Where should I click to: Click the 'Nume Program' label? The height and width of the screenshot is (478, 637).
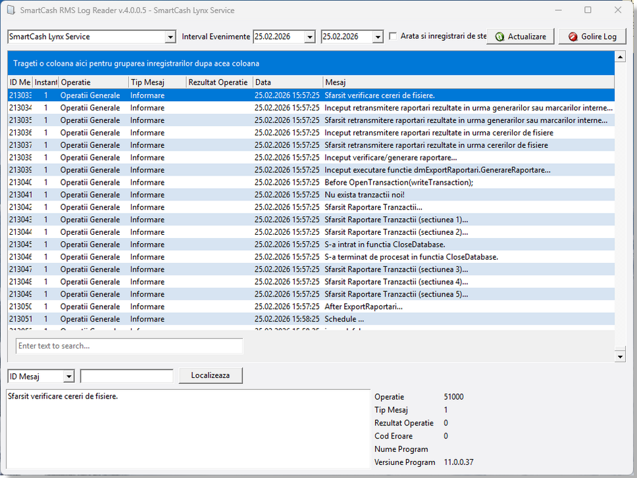tap(401, 449)
